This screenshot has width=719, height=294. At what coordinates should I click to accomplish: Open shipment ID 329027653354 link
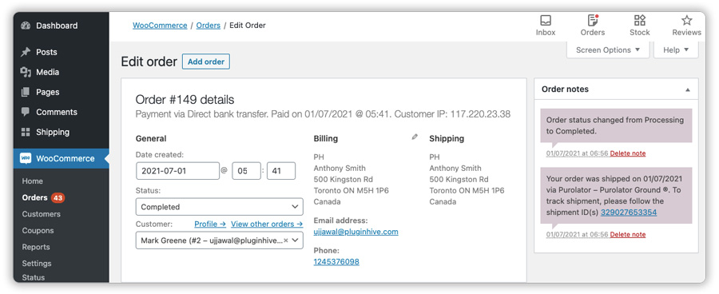[629, 213]
